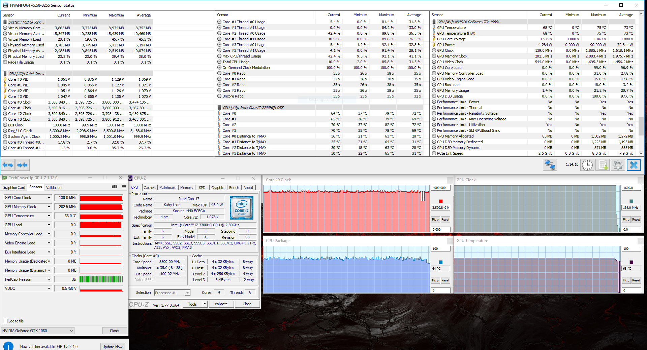The height and width of the screenshot is (350, 647).
Task: Expand the Video Engine Load dropdown in GPU-Z
Action: click(49, 243)
